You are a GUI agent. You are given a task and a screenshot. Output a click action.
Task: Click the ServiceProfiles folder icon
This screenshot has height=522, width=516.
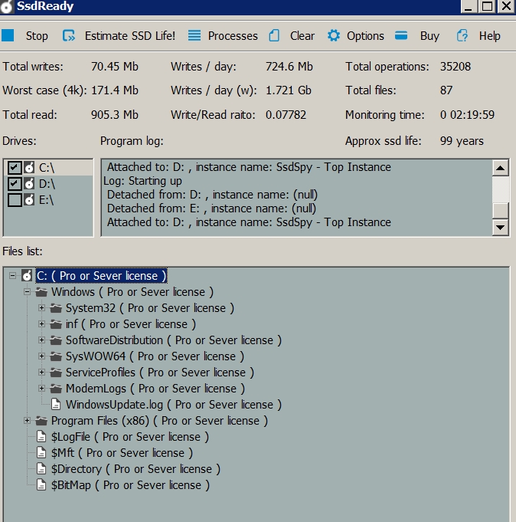pyautogui.click(x=56, y=373)
